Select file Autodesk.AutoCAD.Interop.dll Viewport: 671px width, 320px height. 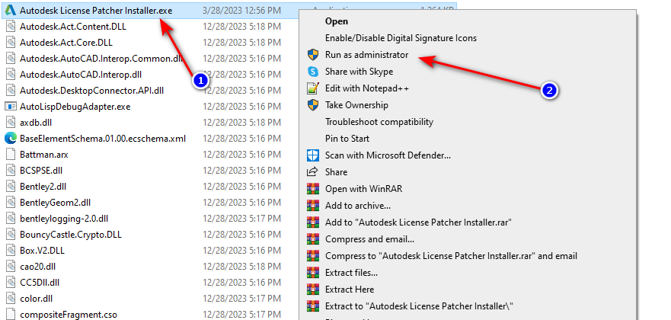[81, 75]
